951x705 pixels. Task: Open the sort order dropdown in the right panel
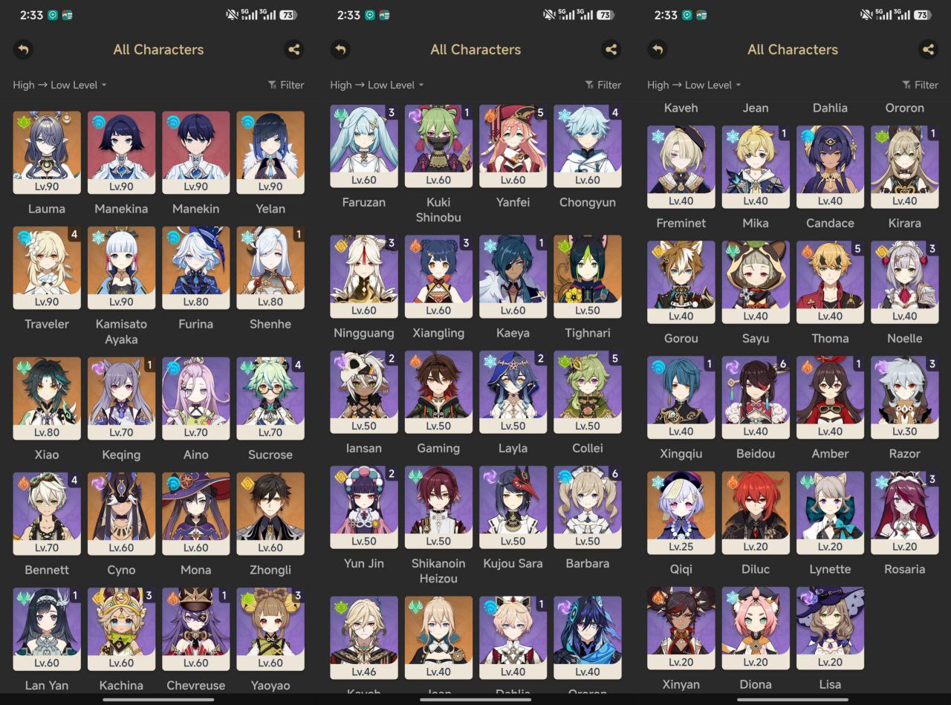tap(694, 85)
